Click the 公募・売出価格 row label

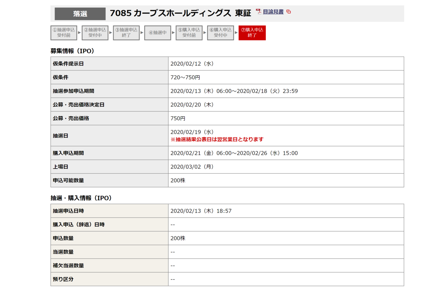[x=71, y=118]
